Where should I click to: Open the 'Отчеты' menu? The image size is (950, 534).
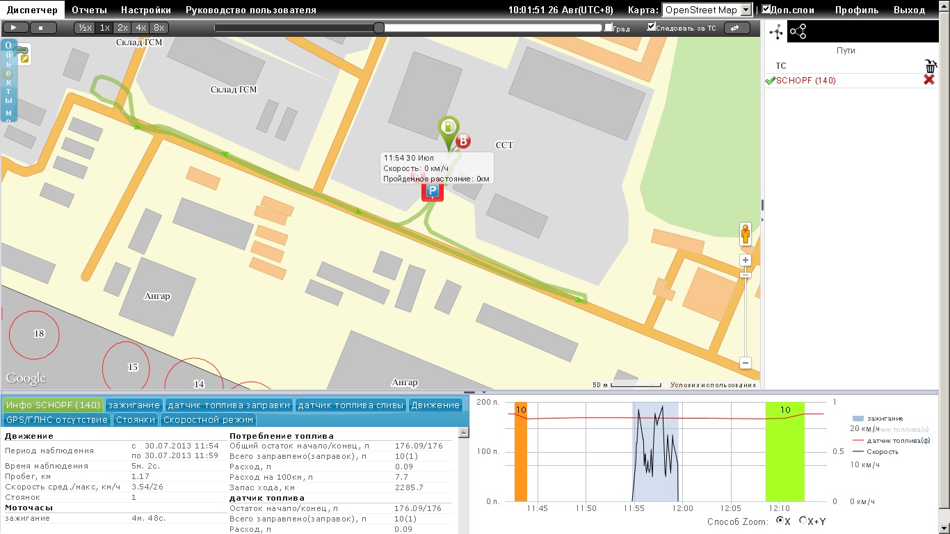click(x=89, y=10)
